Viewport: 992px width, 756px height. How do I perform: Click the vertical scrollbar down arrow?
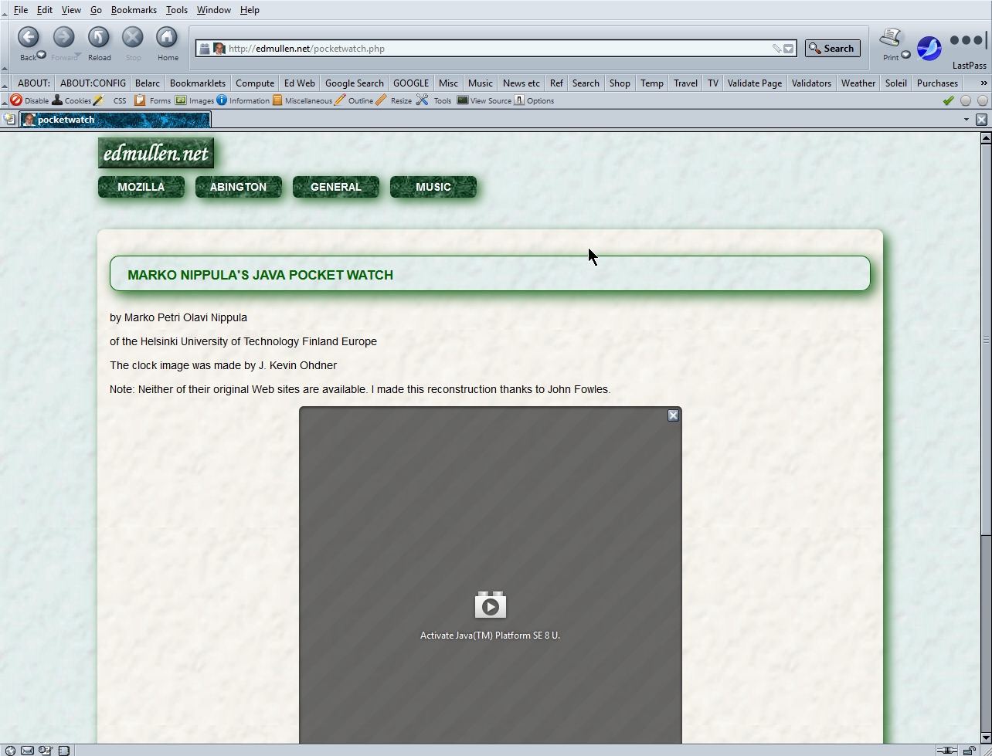pos(985,737)
